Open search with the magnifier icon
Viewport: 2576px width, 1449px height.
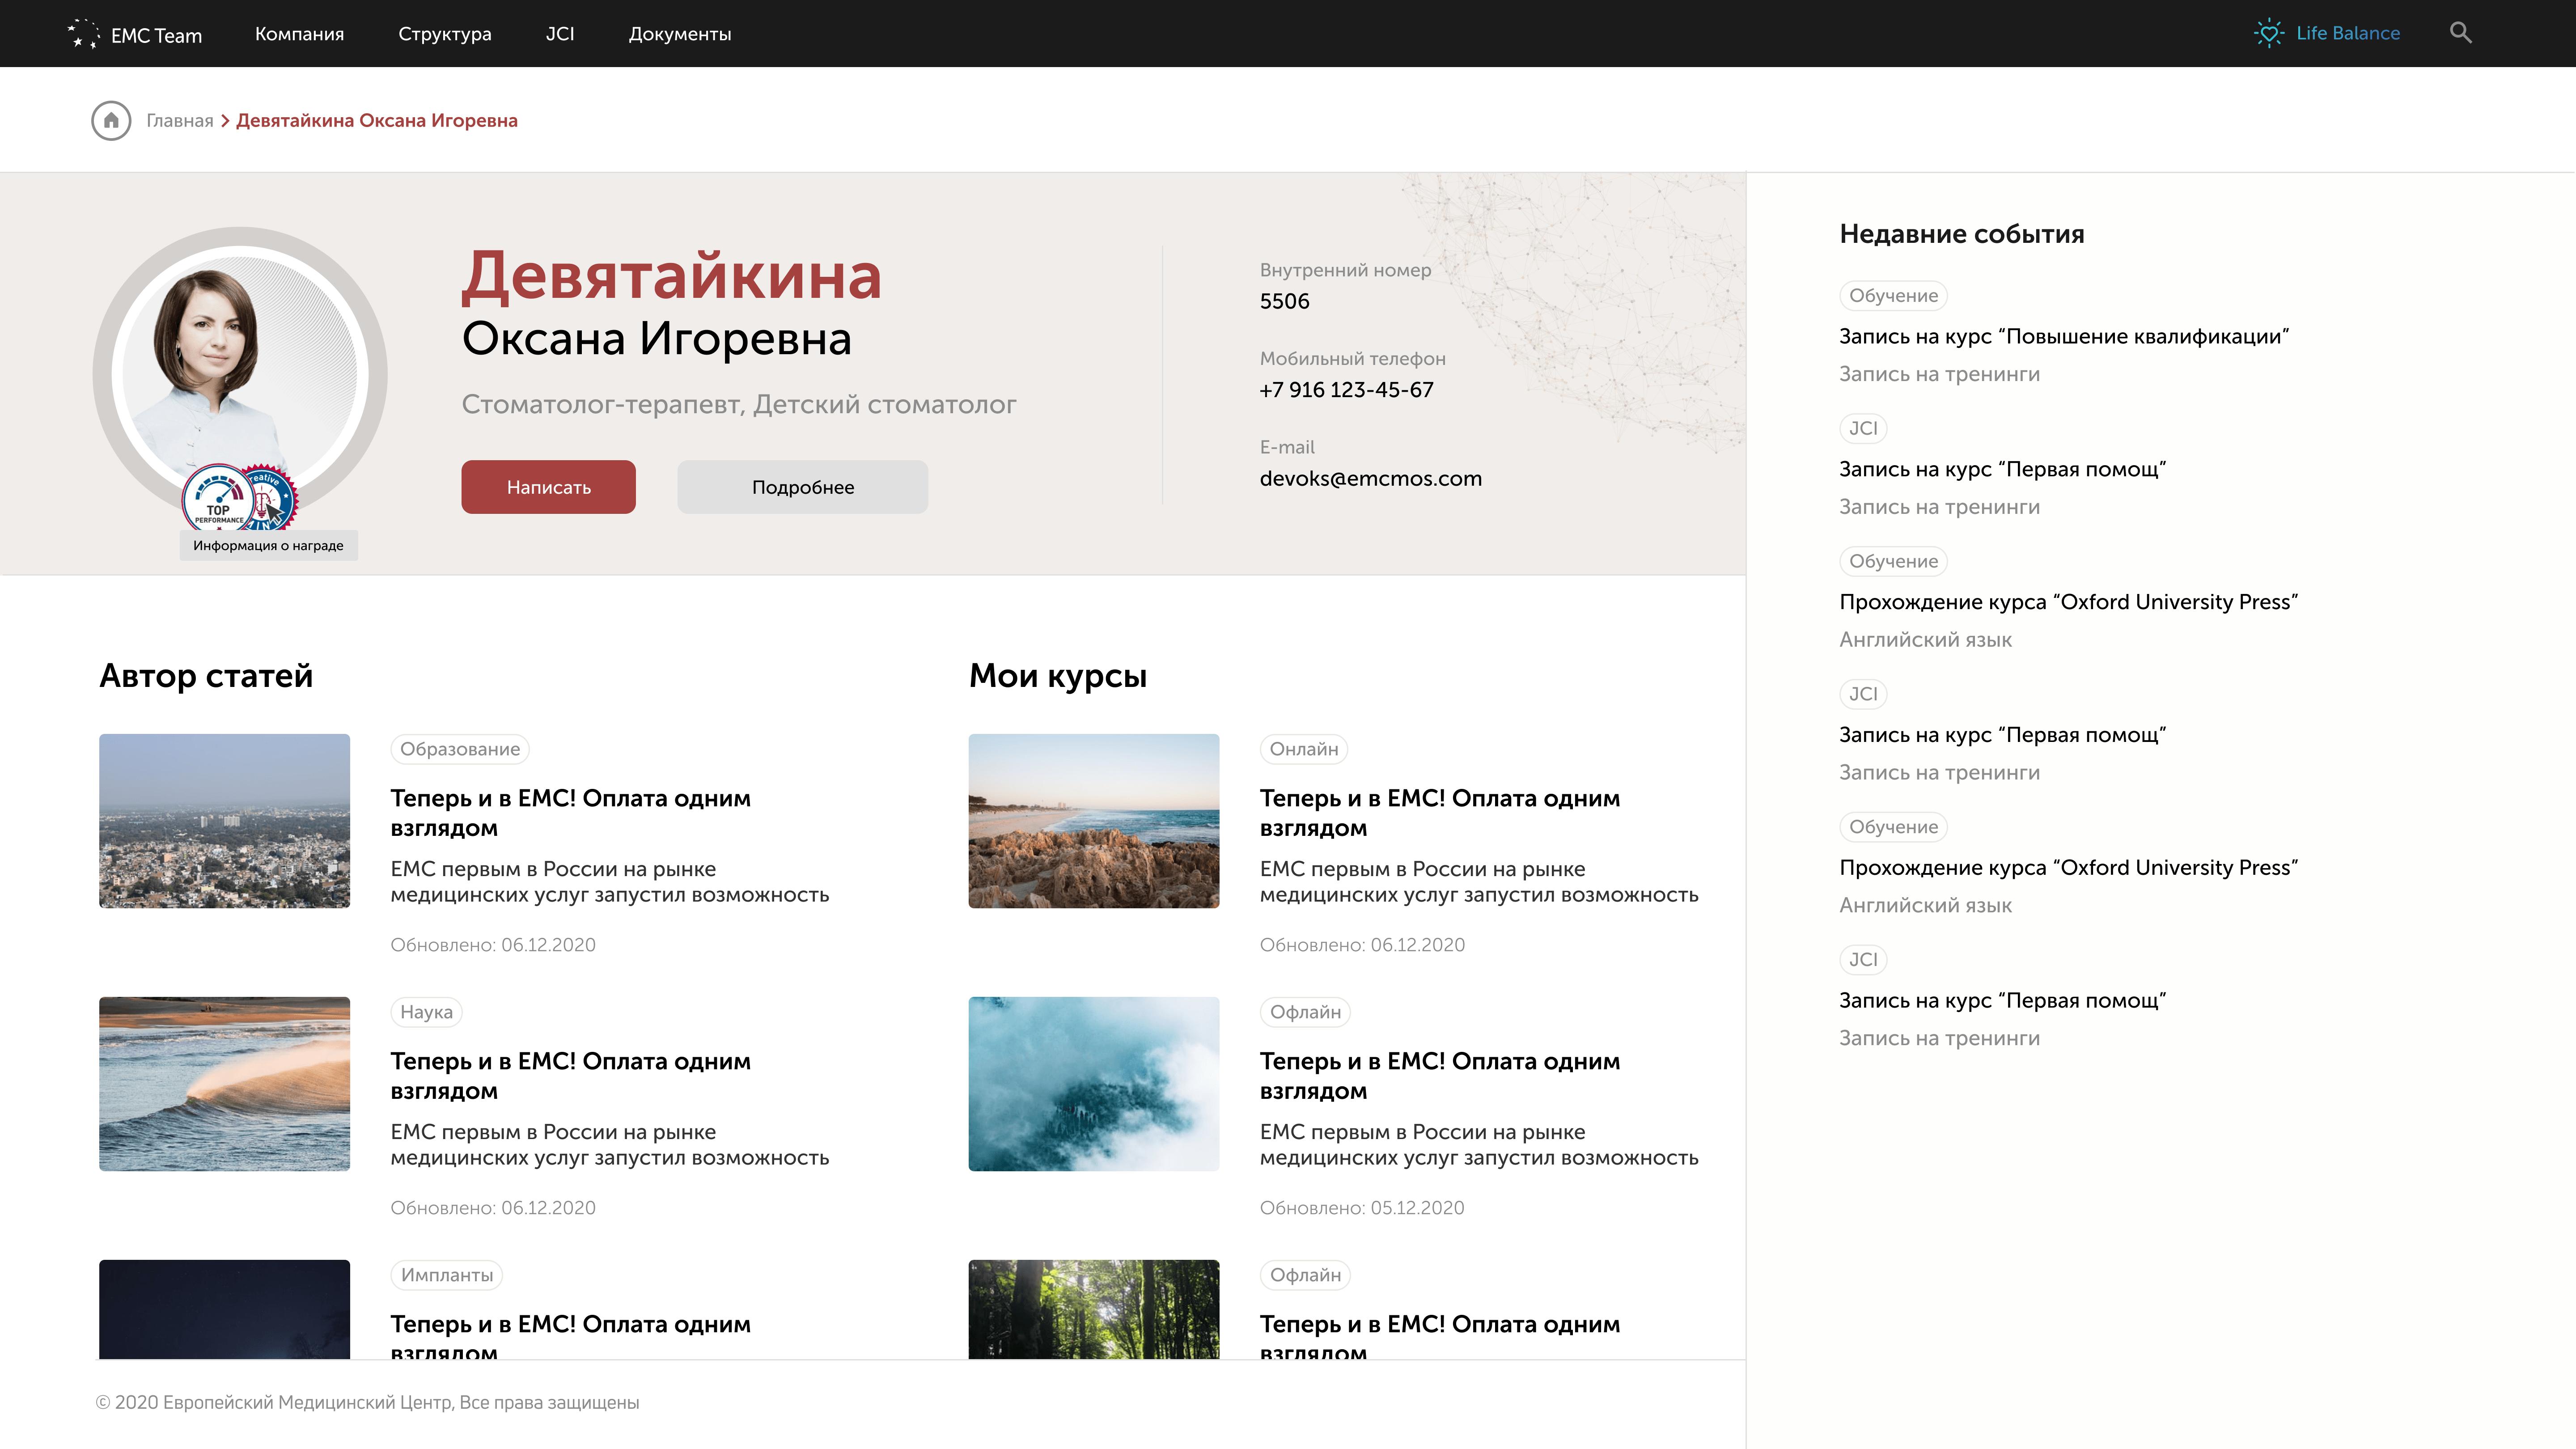click(x=2460, y=33)
